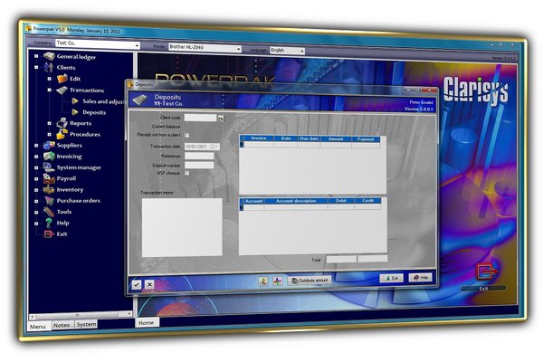Click the colored plus icon in Deposits
This screenshot has width=543, height=362.
pyautogui.click(x=278, y=281)
